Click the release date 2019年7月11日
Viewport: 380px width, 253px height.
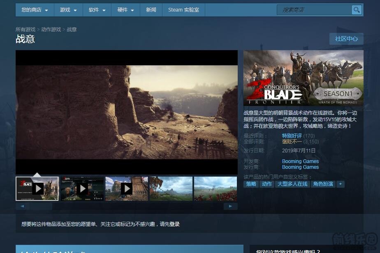[x=299, y=151]
